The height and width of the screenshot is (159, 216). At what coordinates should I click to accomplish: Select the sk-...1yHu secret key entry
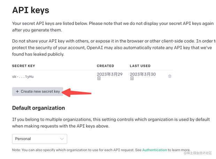point(23,77)
